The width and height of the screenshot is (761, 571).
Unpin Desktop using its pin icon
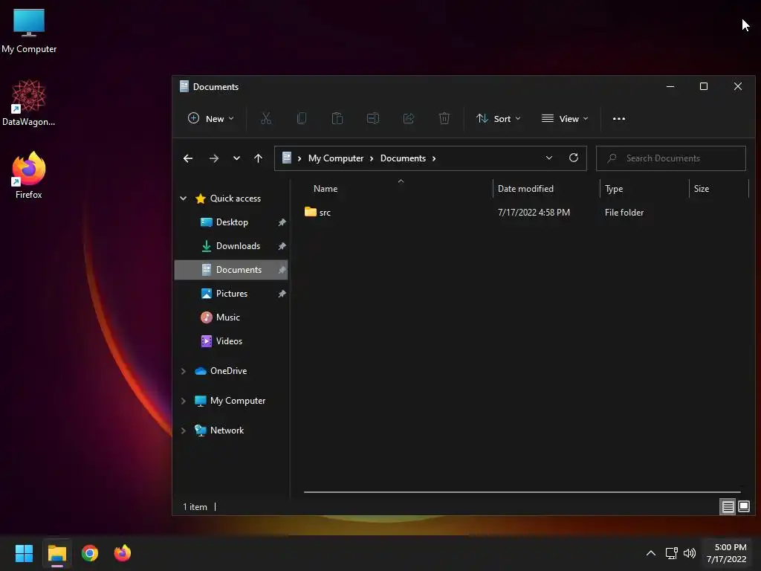282,222
